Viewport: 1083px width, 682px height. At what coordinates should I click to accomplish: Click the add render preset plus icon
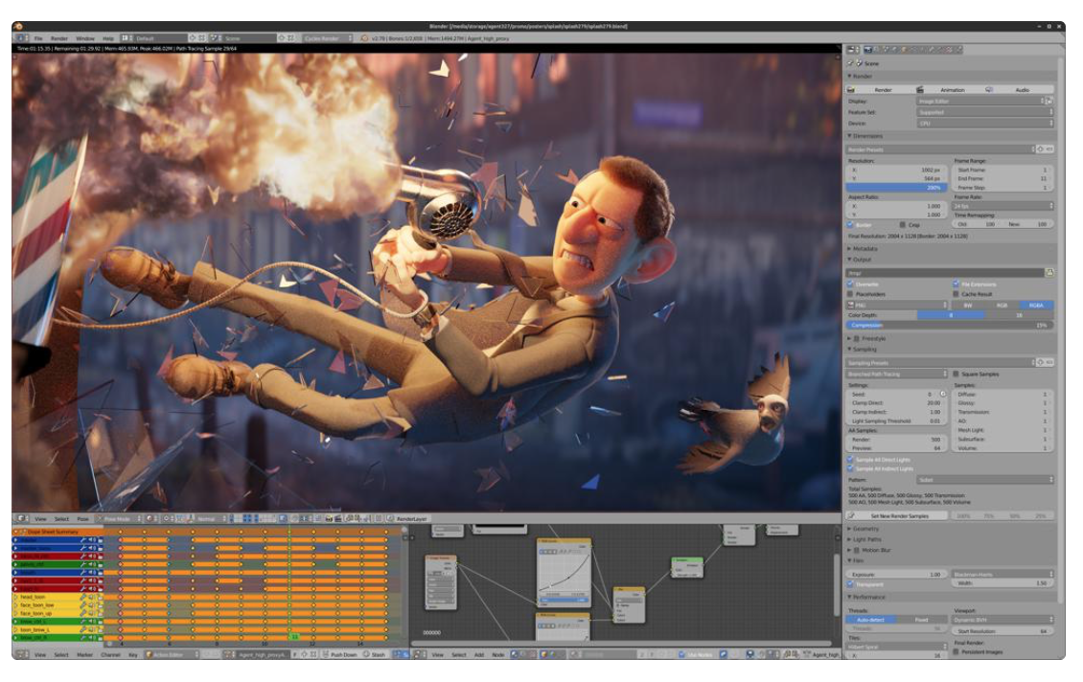pyautogui.click(x=1040, y=149)
